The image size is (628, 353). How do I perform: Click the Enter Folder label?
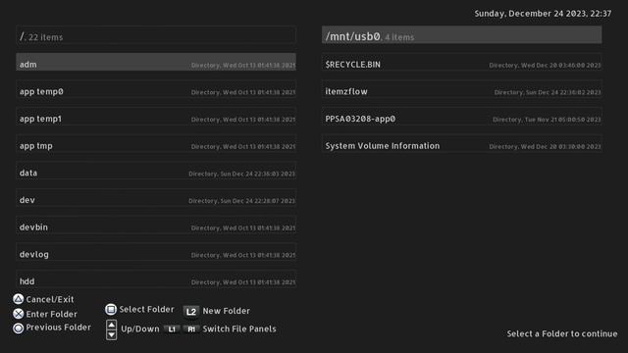[52, 314]
